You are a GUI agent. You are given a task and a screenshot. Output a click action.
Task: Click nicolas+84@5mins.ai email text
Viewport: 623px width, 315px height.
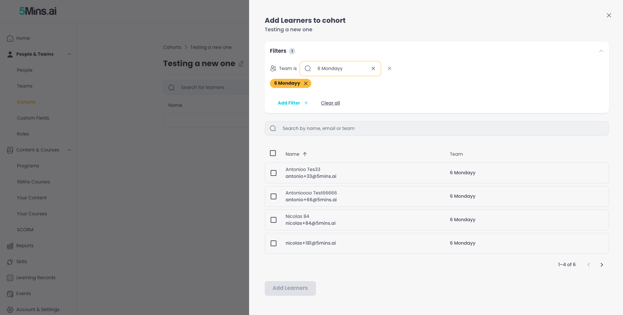click(310, 223)
